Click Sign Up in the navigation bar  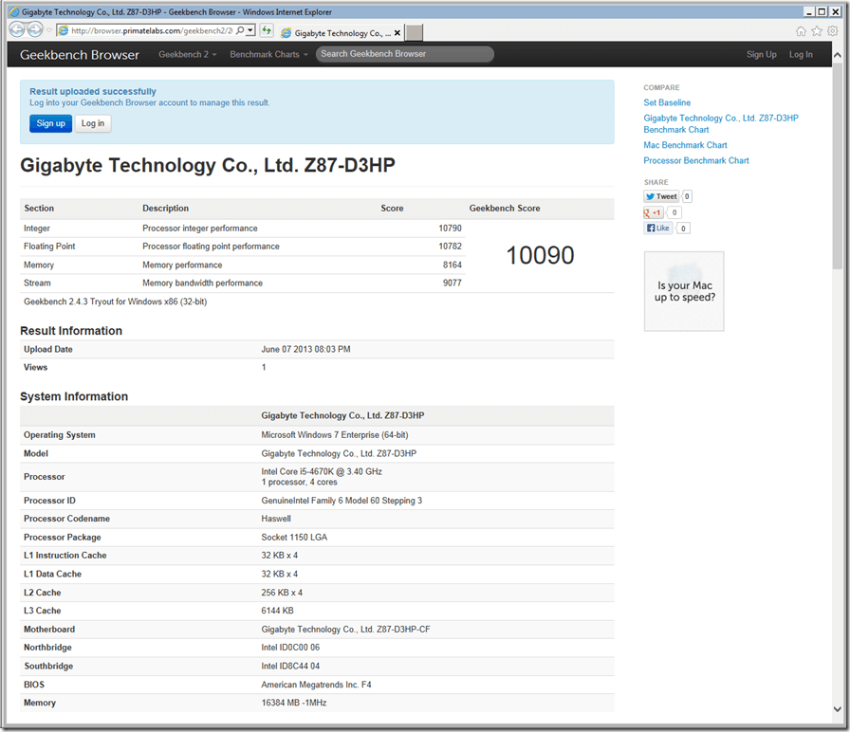761,54
